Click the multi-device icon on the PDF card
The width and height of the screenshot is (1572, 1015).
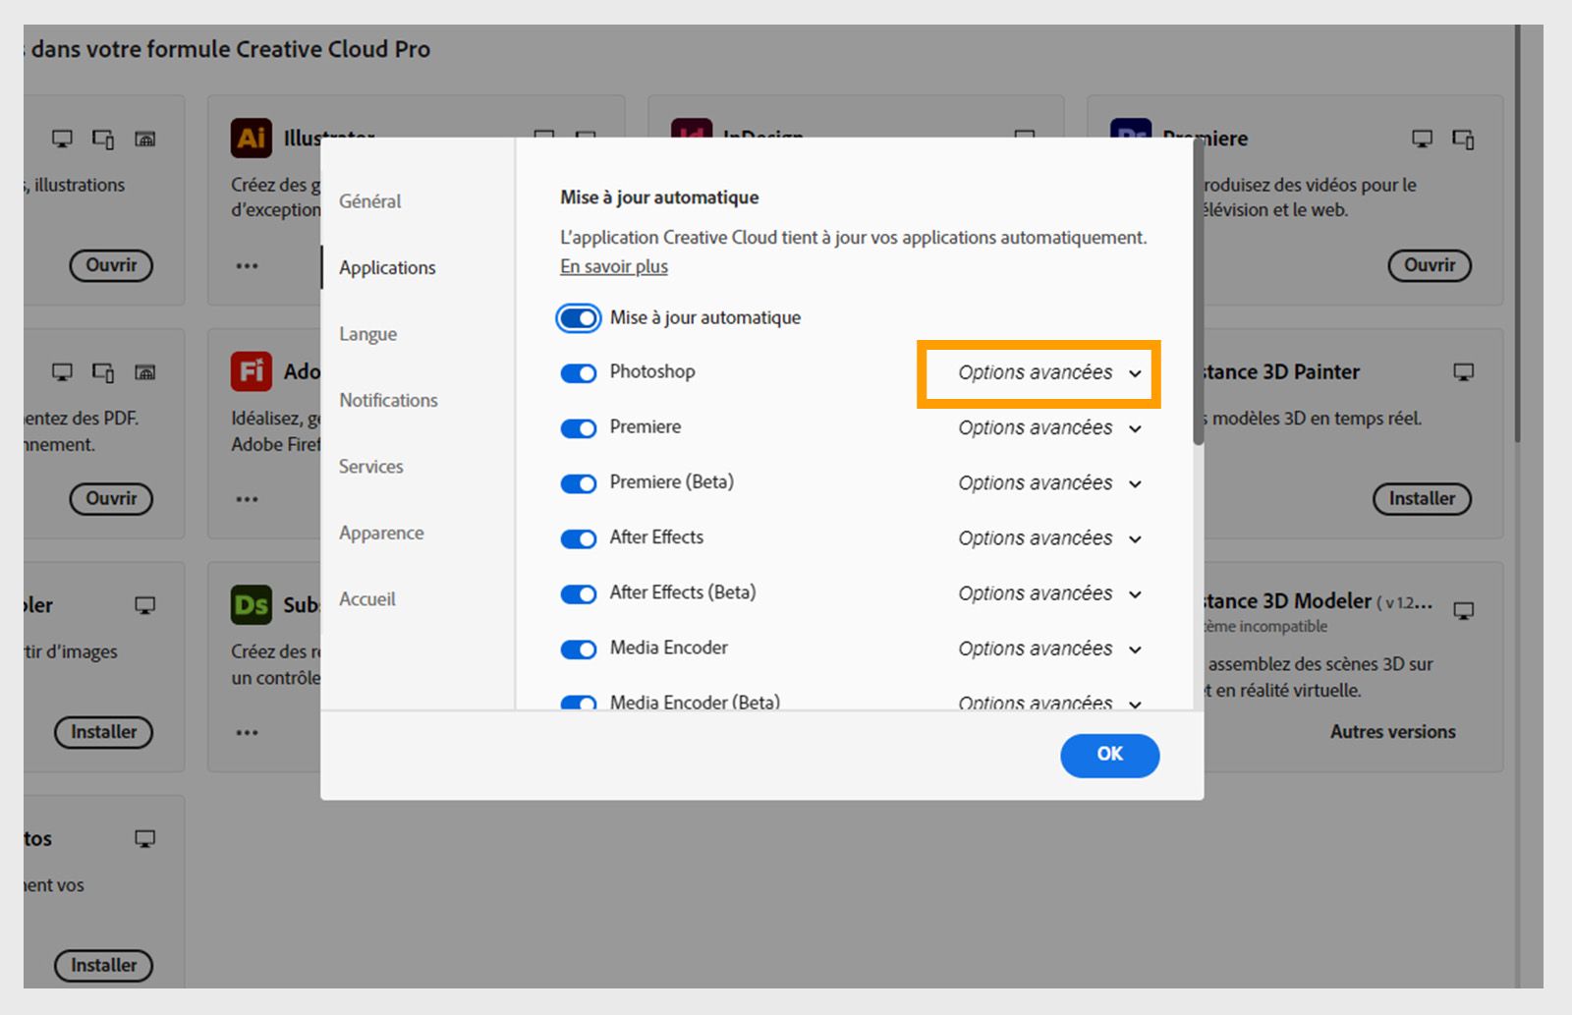(103, 372)
